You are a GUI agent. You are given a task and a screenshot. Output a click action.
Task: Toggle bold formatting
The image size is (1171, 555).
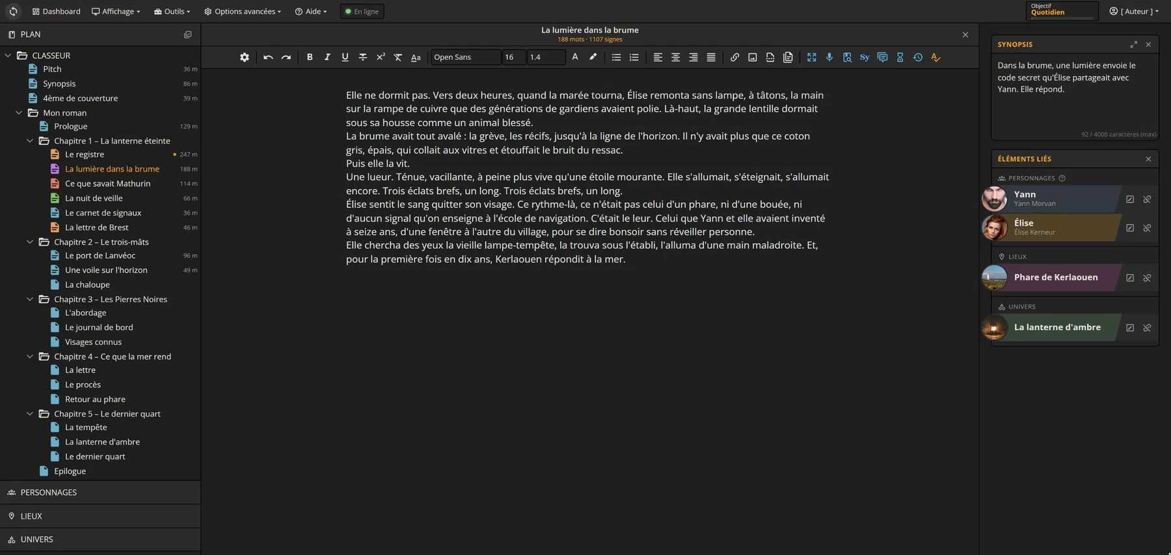pyautogui.click(x=310, y=57)
